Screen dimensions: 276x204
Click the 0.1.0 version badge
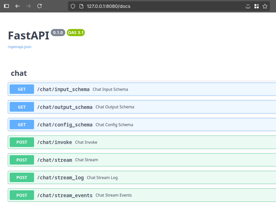(58, 33)
